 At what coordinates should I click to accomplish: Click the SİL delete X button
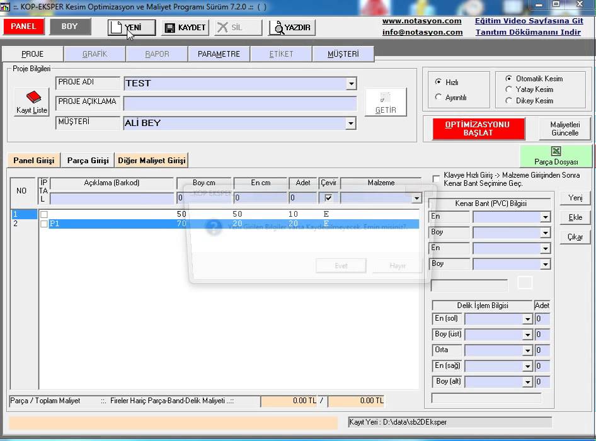[238, 28]
